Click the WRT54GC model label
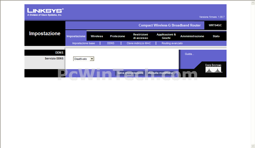The width and height of the screenshot is (255, 148). (x=215, y=25)
